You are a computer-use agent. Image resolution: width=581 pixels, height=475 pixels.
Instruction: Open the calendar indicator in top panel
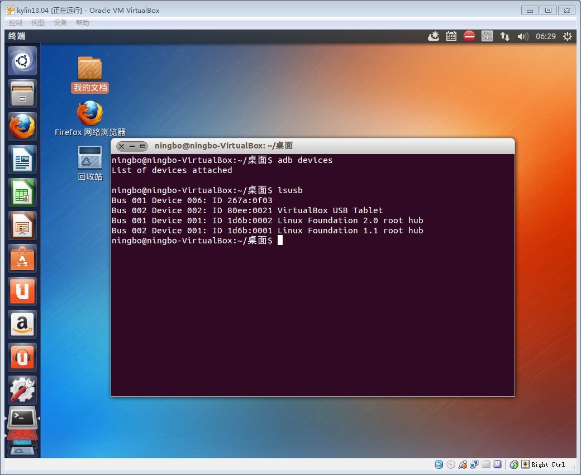[x=451, y=36]
